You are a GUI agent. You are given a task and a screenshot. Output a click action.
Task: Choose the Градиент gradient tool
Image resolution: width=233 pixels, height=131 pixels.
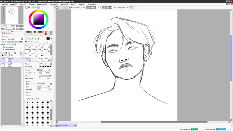(40, 55)
